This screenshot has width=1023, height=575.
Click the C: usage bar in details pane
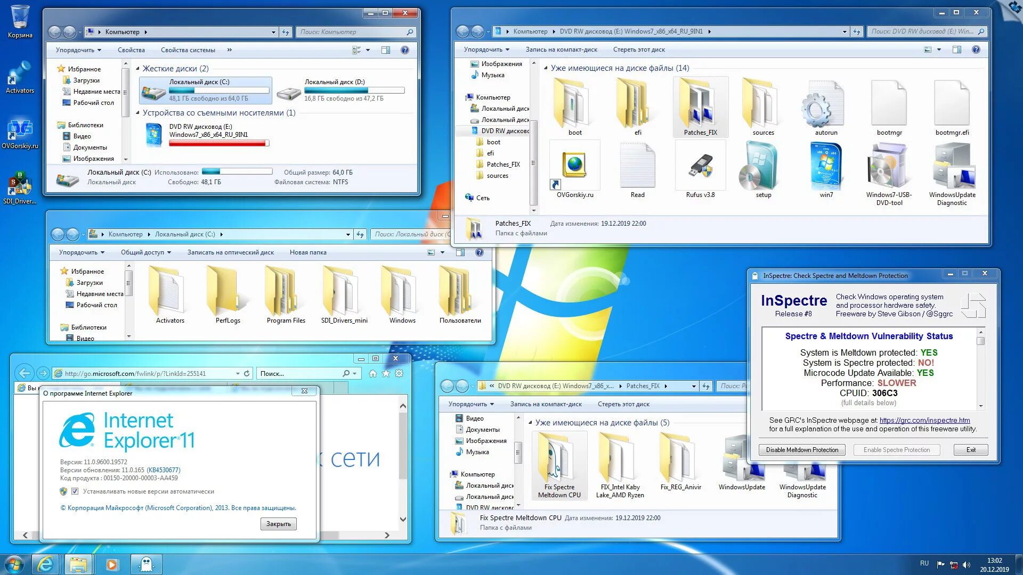point(237,171)
